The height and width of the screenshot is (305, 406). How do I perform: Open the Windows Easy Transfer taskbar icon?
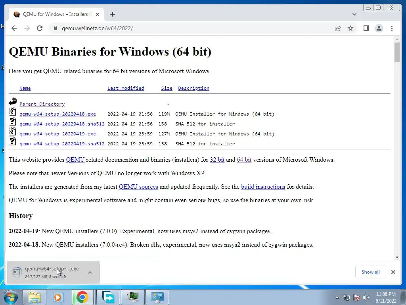[x=108, y=297]
